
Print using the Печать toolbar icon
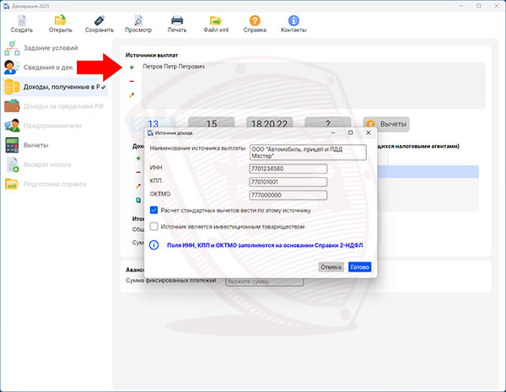(177, 21)
